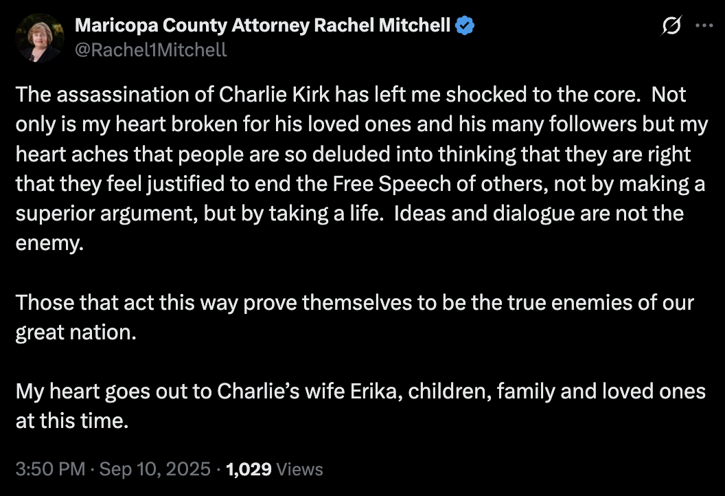This screenshot has height=496, width=725.
Task: Click the 1,029 view count number
Action: click(249, 469)
